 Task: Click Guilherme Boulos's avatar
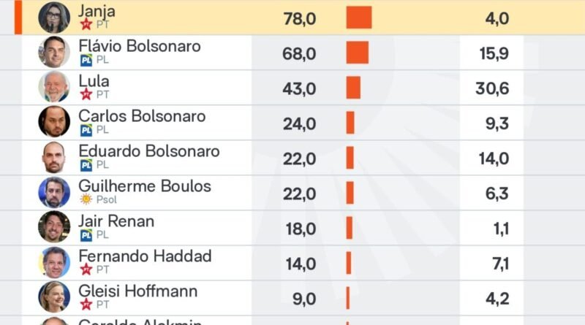click(53, 192)
